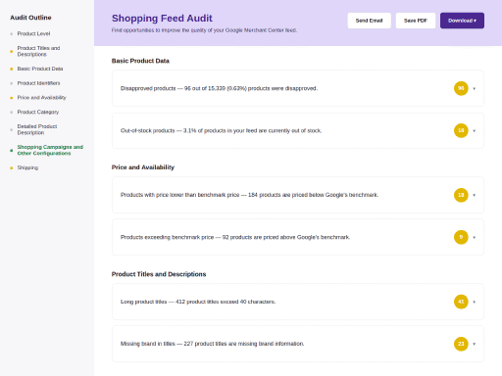This screenshot has width=502, height=376.
Task: Go to Product Level in outline
Action: (33, 33)
